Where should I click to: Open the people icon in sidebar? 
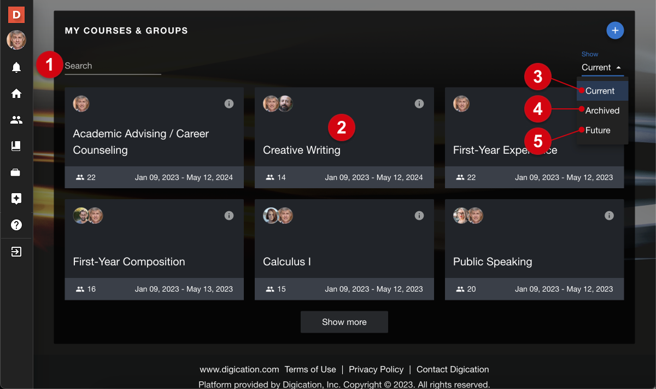coord(16,120)
